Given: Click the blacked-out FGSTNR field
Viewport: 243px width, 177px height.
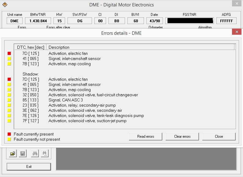Looking at the screenshot, I should click(x=190, y=21).
